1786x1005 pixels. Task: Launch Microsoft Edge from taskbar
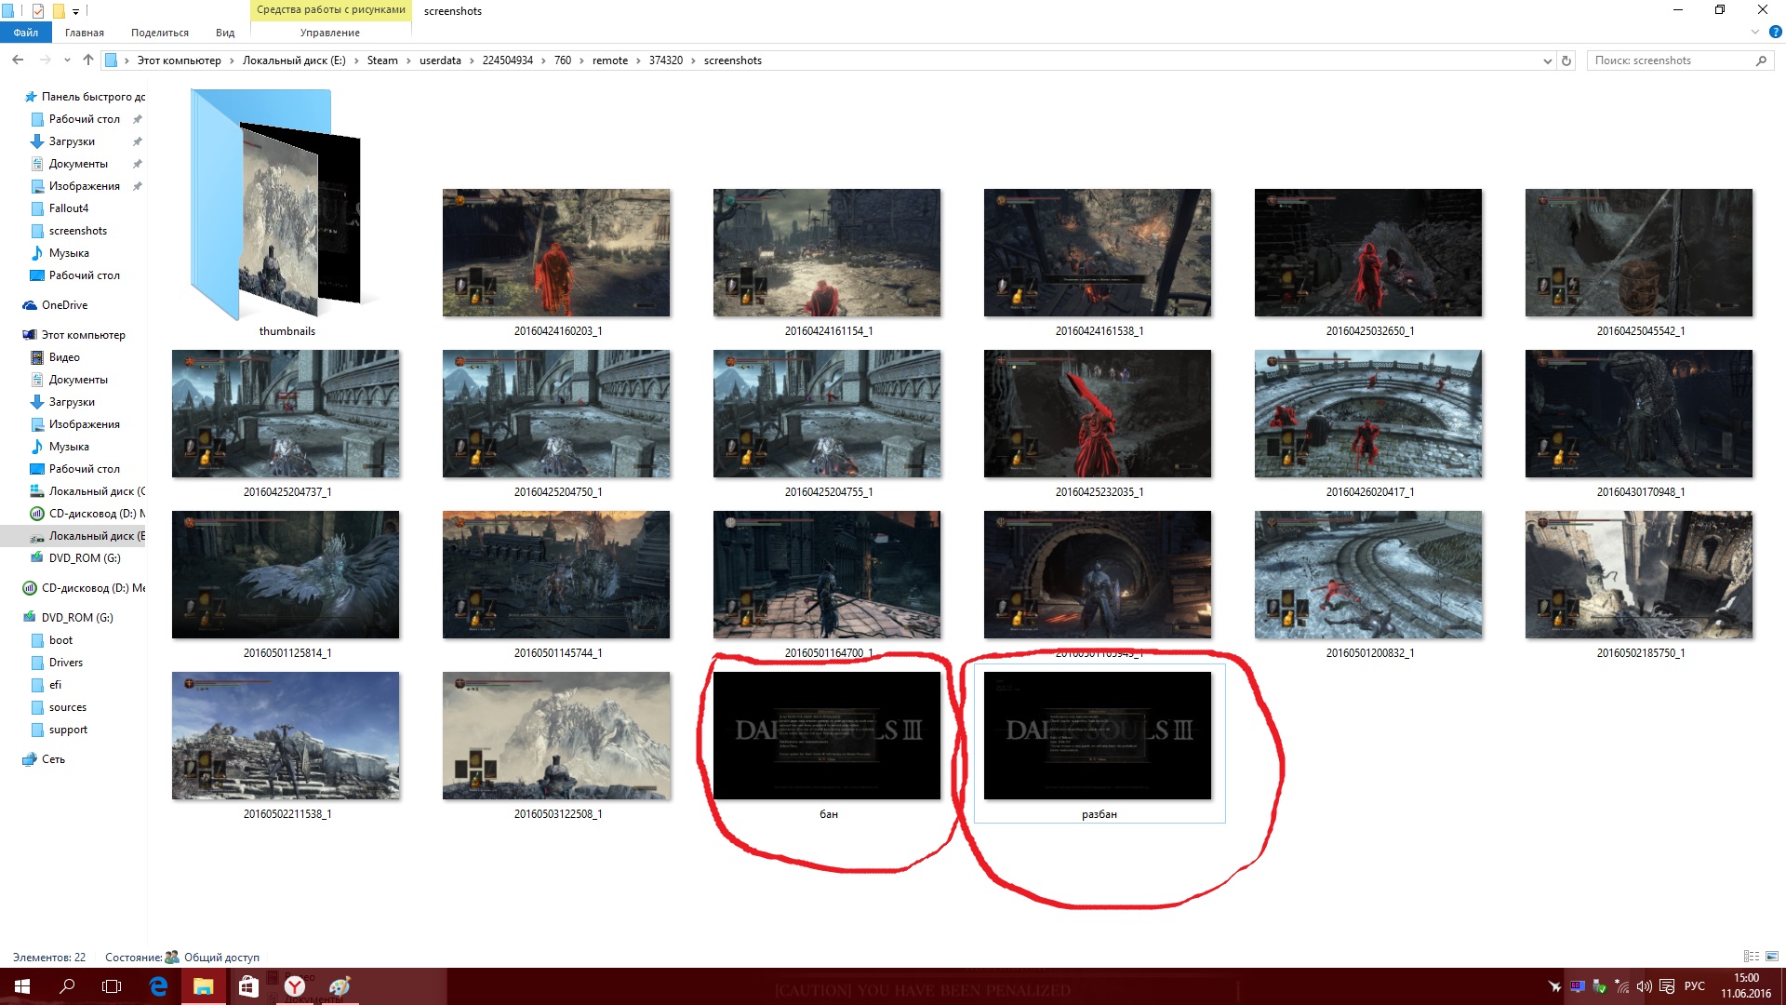click(x=158, y=986)
